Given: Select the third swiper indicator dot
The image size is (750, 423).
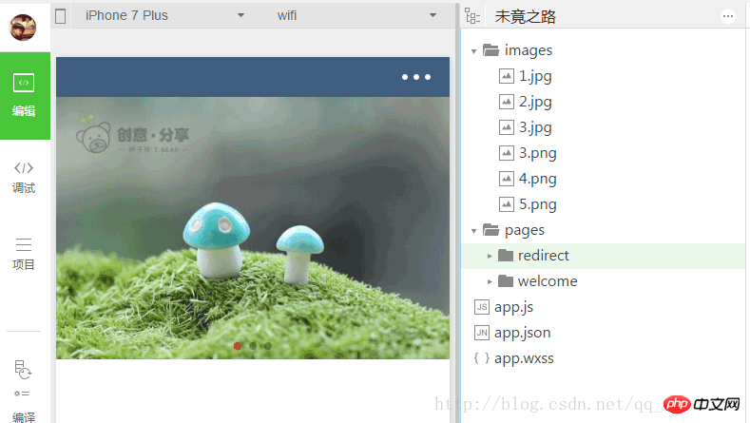Looking at the screenshot, I should [268, 345].
